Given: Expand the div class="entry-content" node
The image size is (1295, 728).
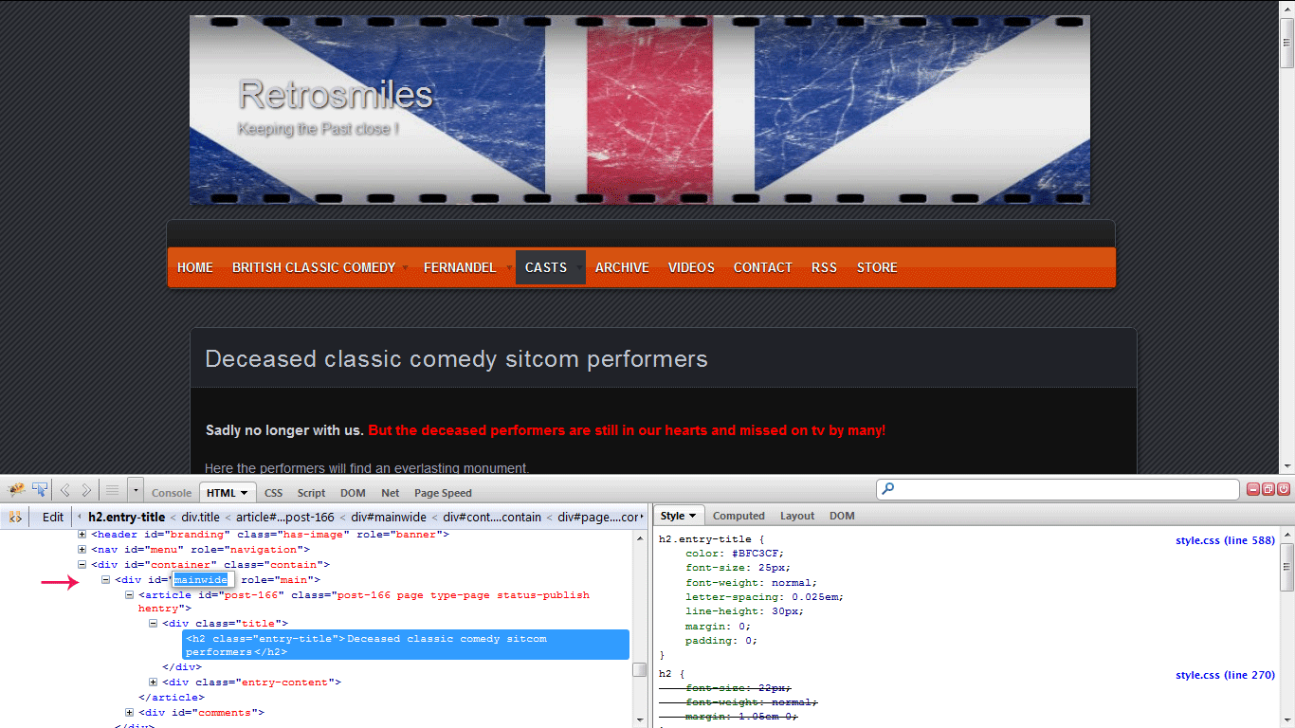Looking at the screenshot, I should pos(154,682).
